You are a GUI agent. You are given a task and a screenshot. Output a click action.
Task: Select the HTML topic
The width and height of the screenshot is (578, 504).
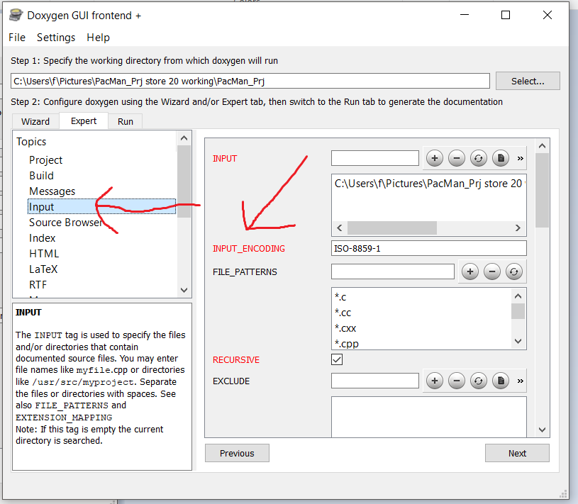click(x=44, y=254)
